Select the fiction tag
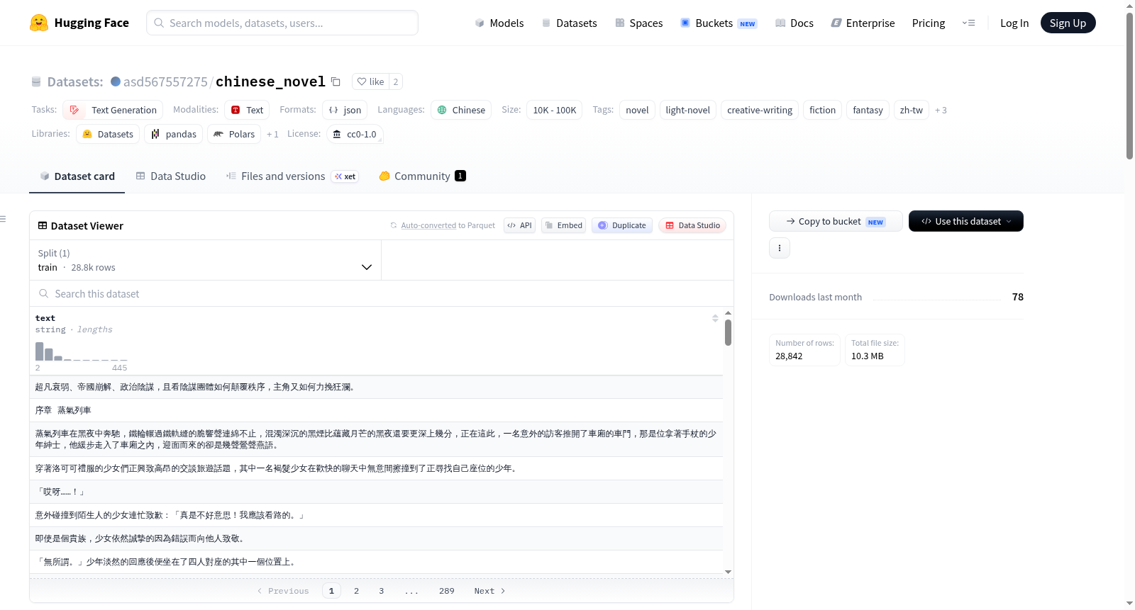The height and width of the screenshot is (610, 1135). 822,110
